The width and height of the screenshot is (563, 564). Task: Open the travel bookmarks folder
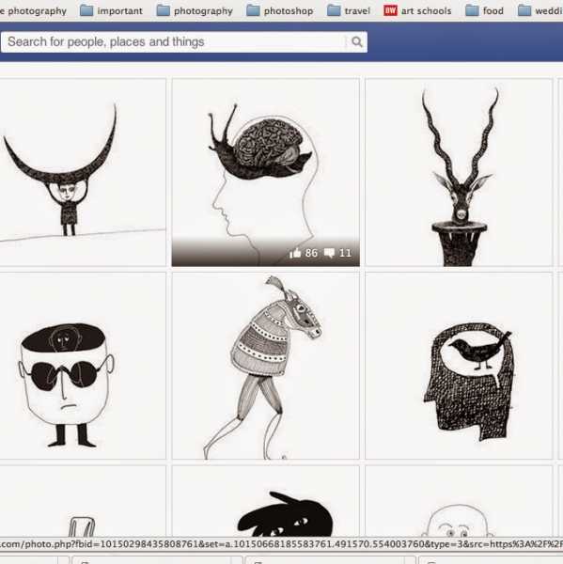tap(349, 10)
